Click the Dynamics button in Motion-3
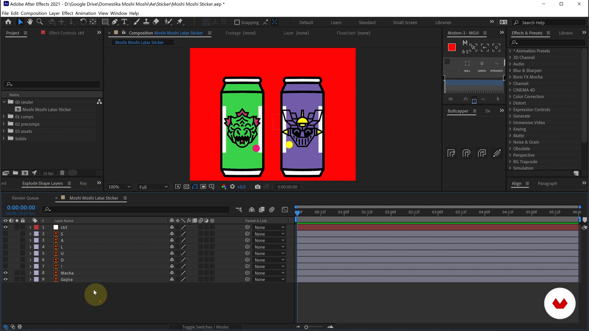The height and width of the screenshot is (331, 589). 496,66
